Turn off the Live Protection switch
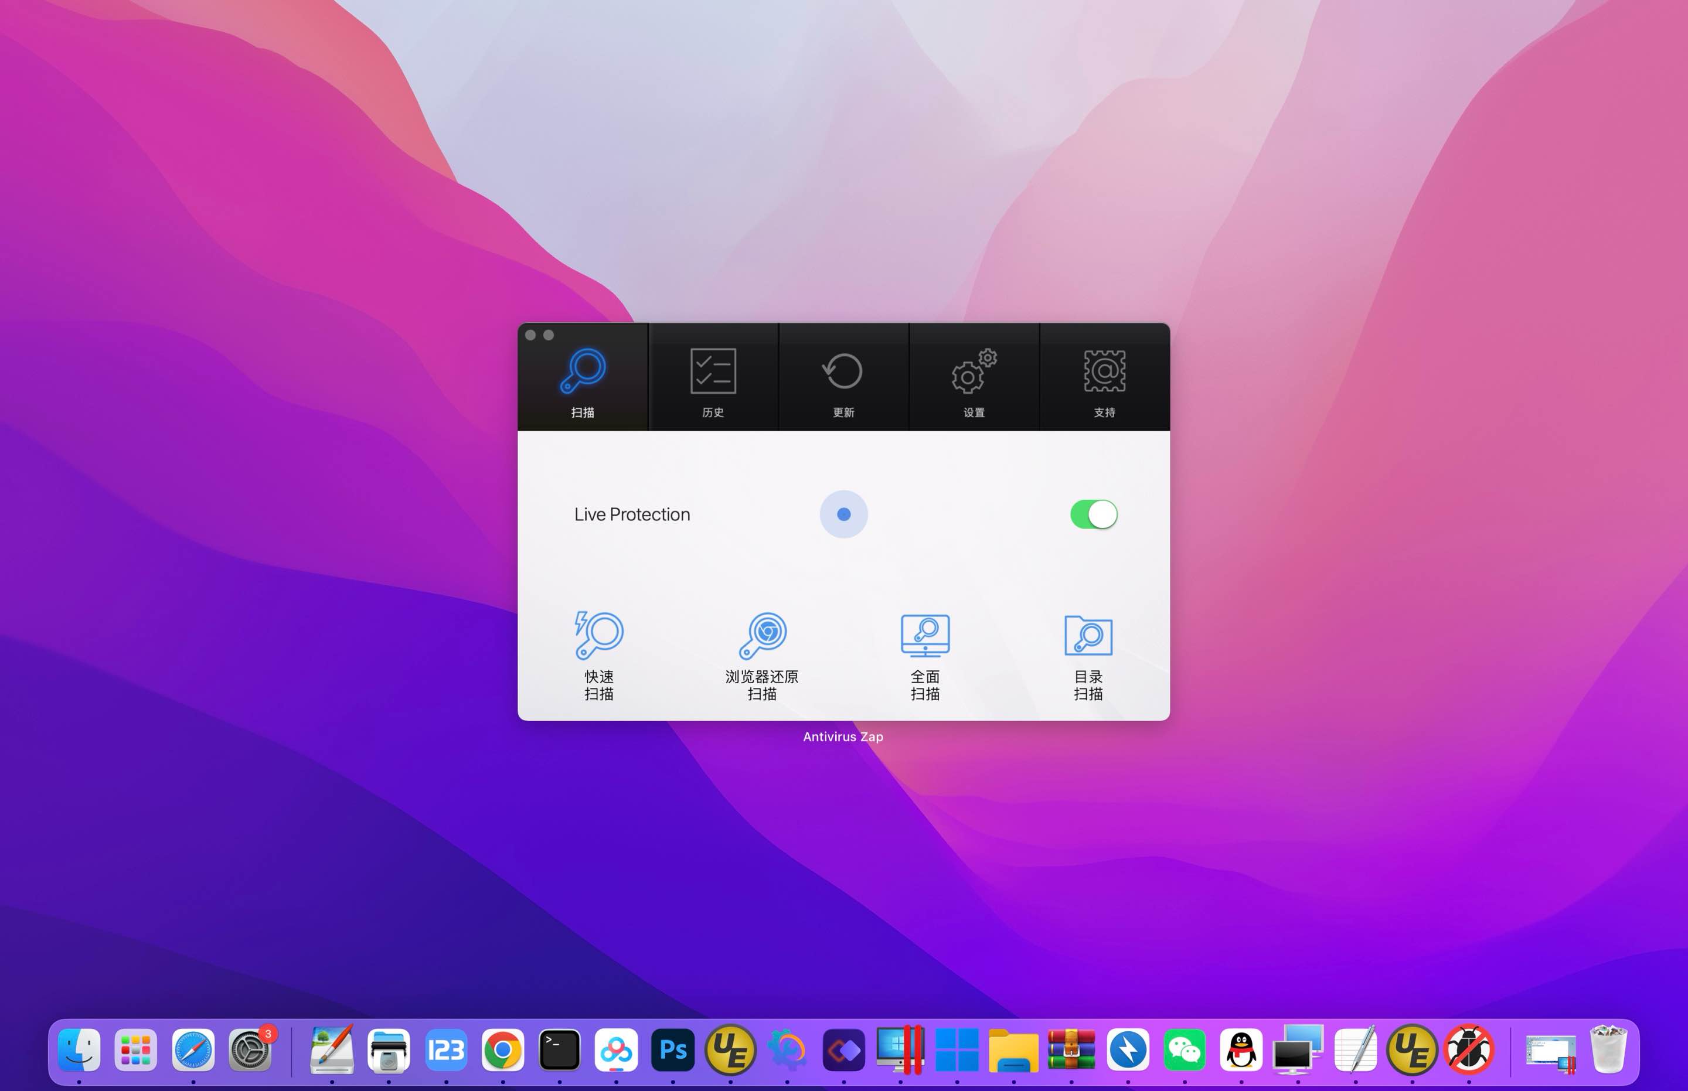 pyautogui.click(x=1094, y=514)
